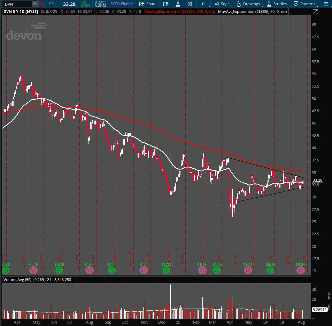This screenshot has width=332, height=326.
Task: Click the $1.16 earnings icon near February
Action: click(202, 270)
